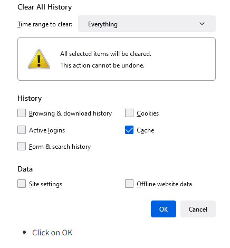
Task: Confirm clearing with the OK button
Action: (164, 209)
